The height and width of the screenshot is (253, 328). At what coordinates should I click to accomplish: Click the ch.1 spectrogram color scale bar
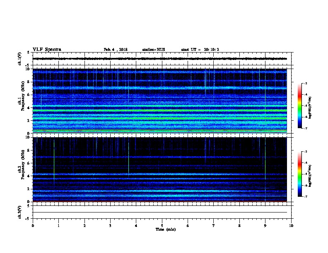(299, 106)
